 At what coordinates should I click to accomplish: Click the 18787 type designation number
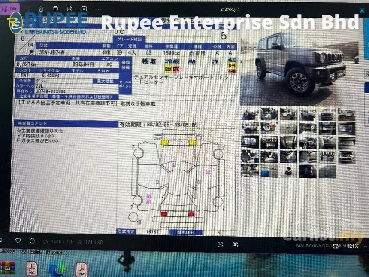[152, 232]
